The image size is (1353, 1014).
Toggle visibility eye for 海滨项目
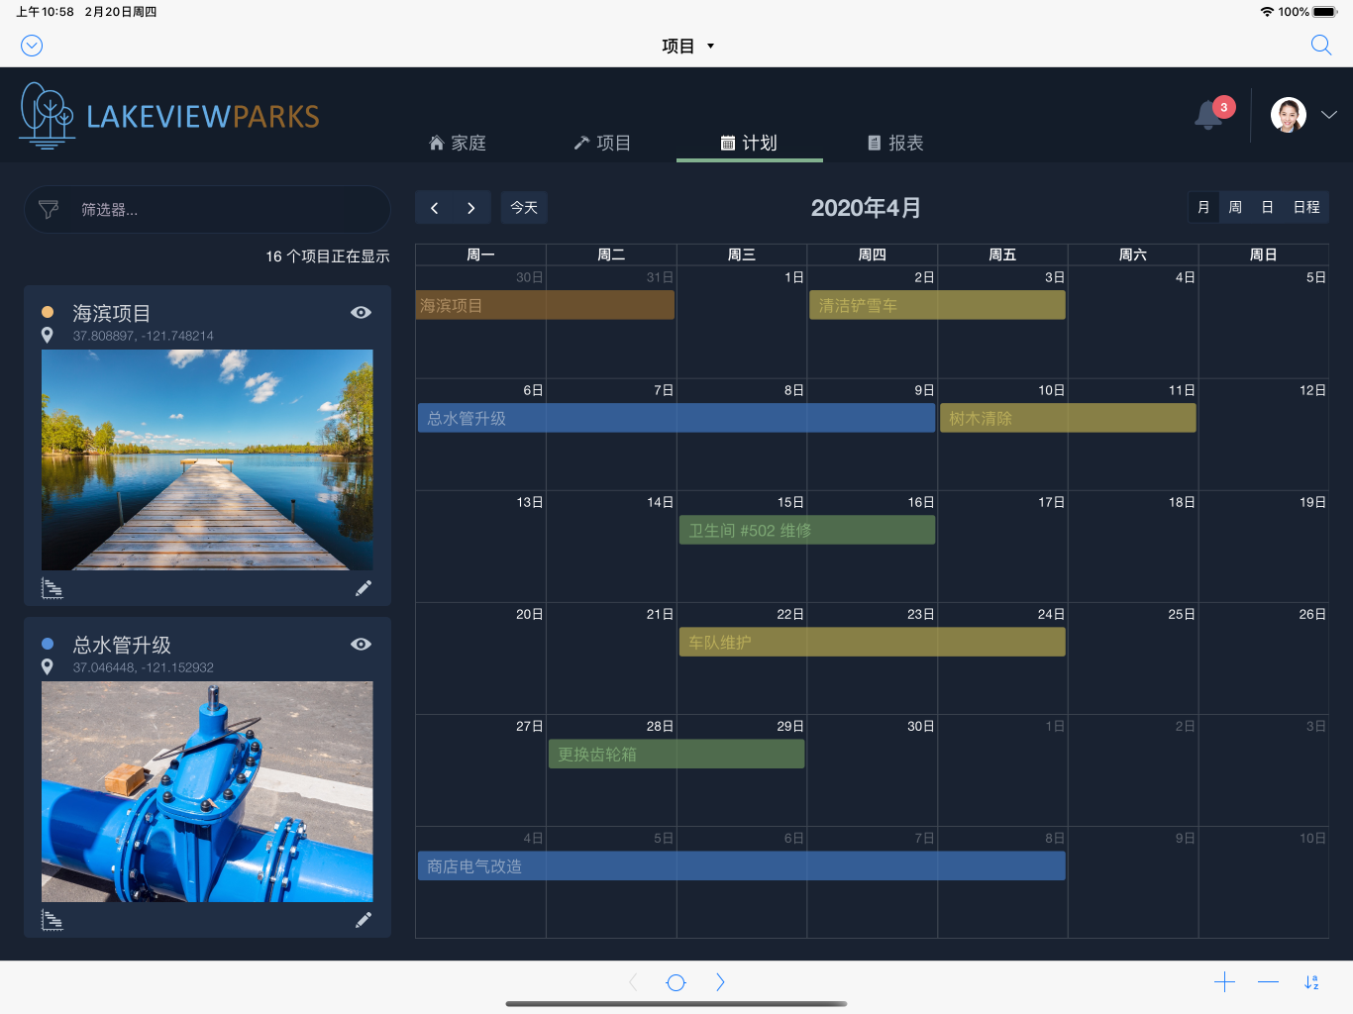(x=362, y=312)
